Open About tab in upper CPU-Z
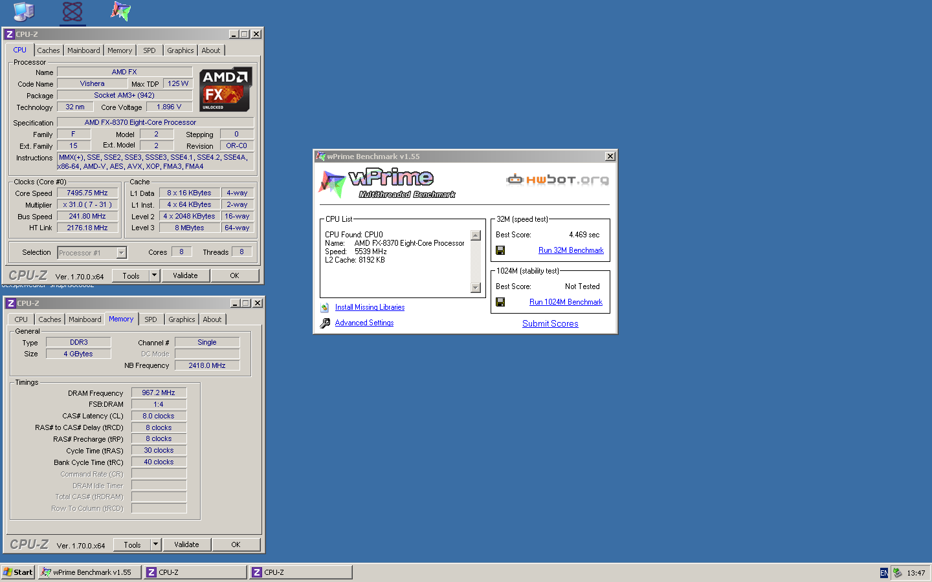 tap(211, 50)
